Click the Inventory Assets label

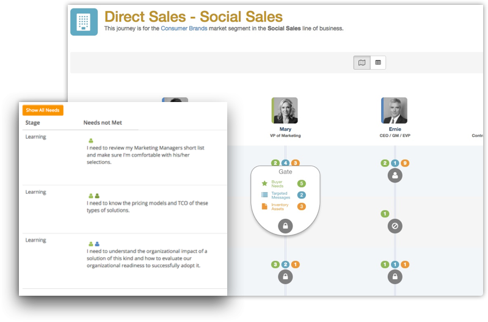pyautogui.click(x=280, y=207)
